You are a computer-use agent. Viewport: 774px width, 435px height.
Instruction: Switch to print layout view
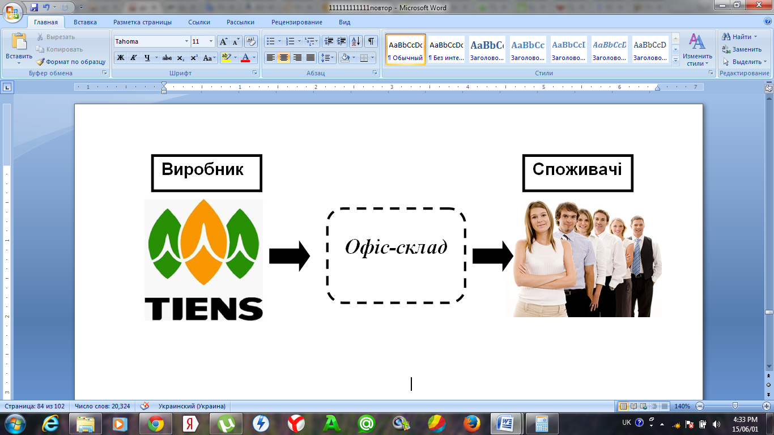tap(623, 406)
